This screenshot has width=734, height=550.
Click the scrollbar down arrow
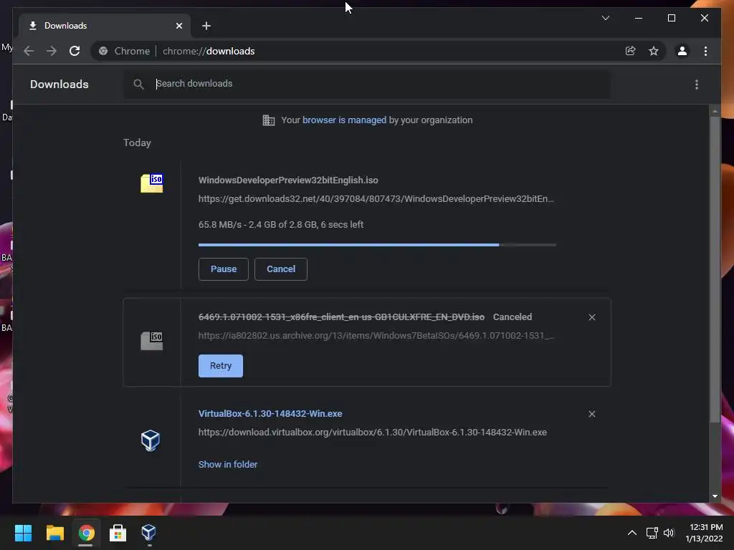click(715, 496)
